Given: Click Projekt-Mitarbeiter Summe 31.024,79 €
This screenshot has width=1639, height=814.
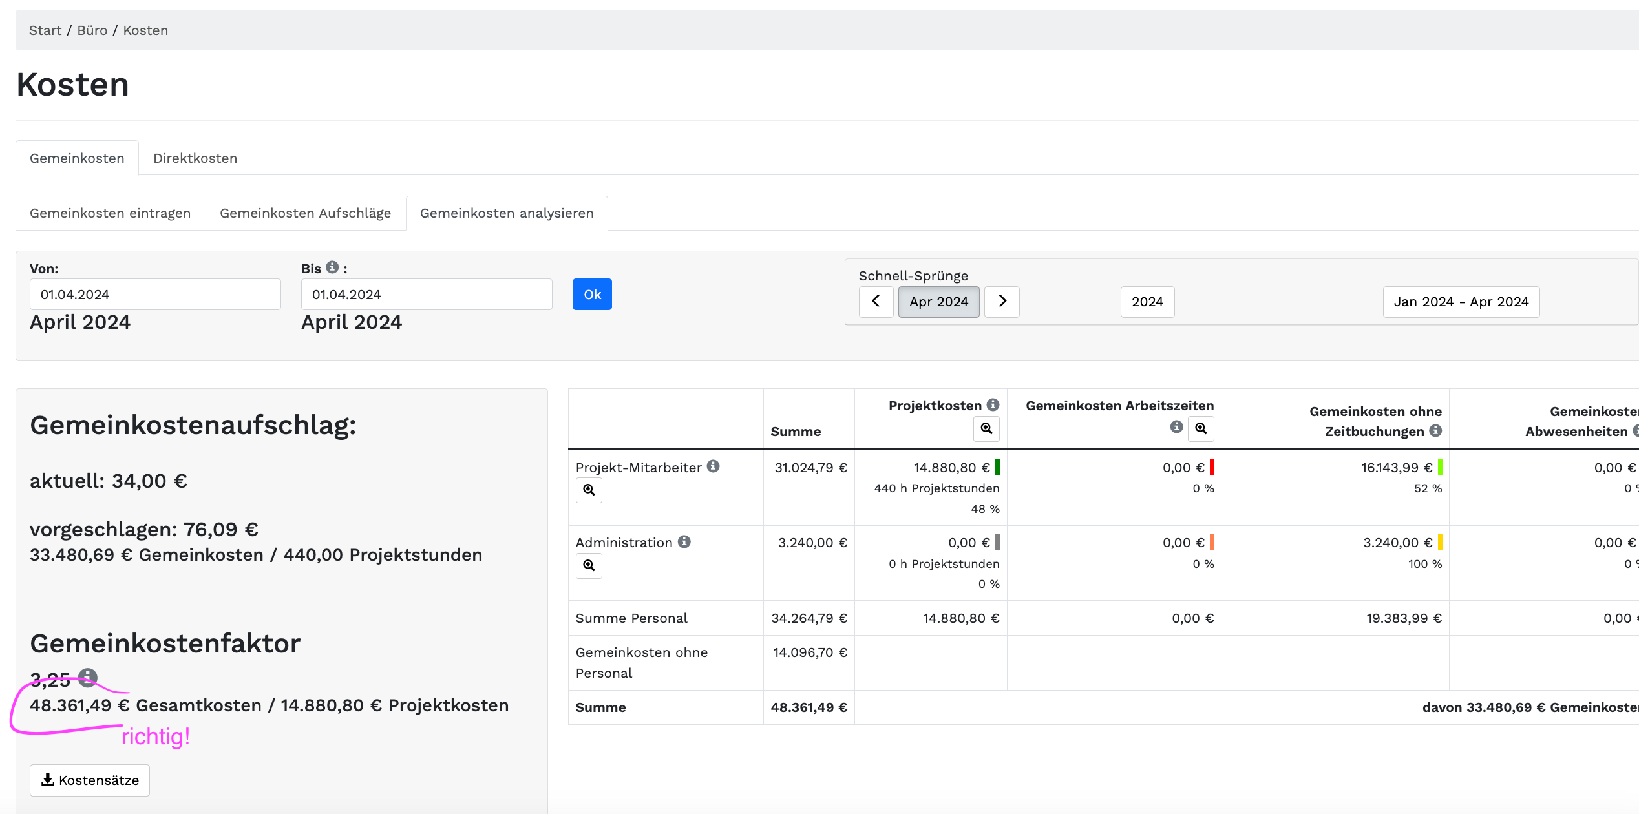Looking at the screenshot, I should click(811, 468).
